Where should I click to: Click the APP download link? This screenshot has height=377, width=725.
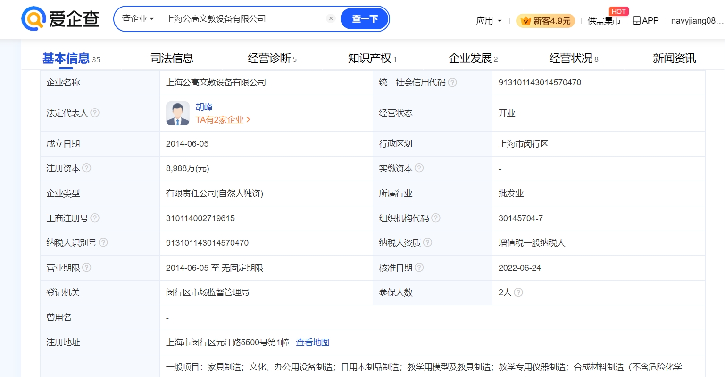646,21
